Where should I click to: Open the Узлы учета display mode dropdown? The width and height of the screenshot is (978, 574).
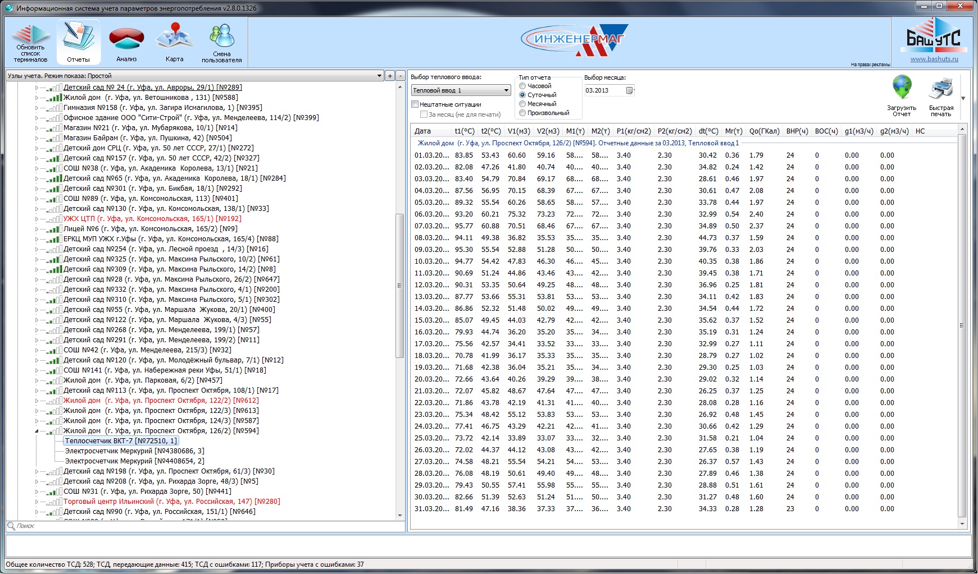(x=194, y=76)
